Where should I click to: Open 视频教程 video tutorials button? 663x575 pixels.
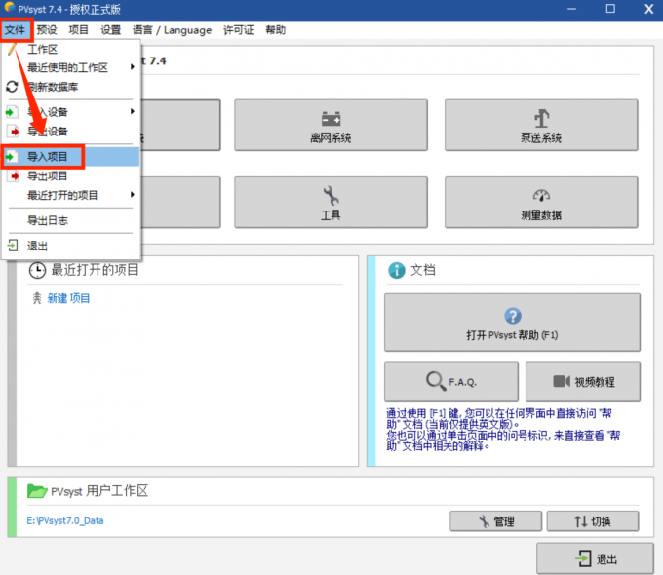click(582, 380)
